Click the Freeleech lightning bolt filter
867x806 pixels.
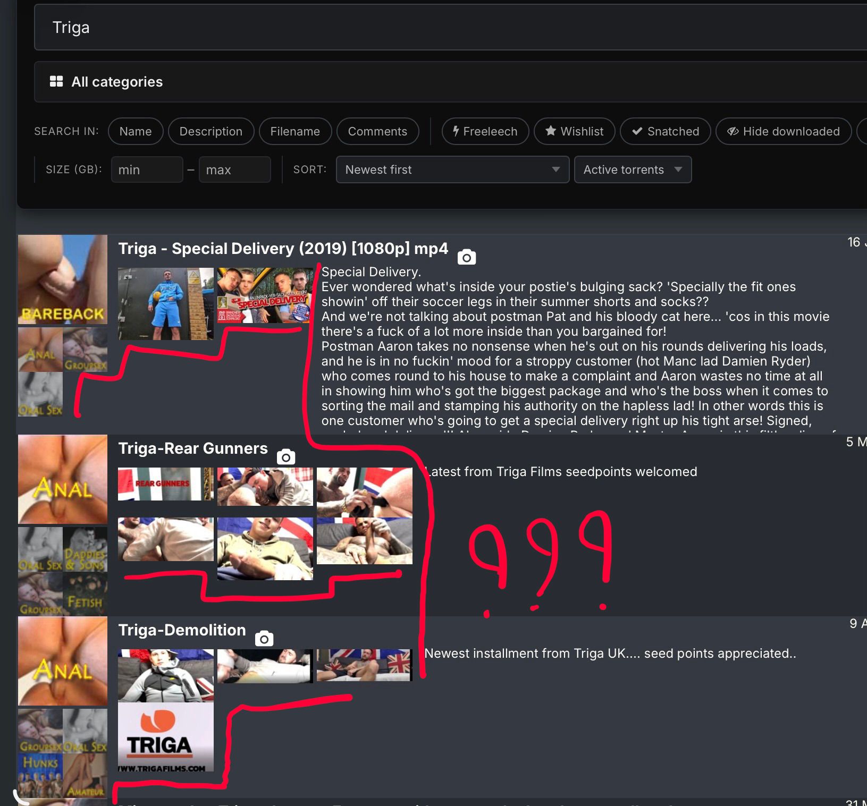tap(485, 131)
